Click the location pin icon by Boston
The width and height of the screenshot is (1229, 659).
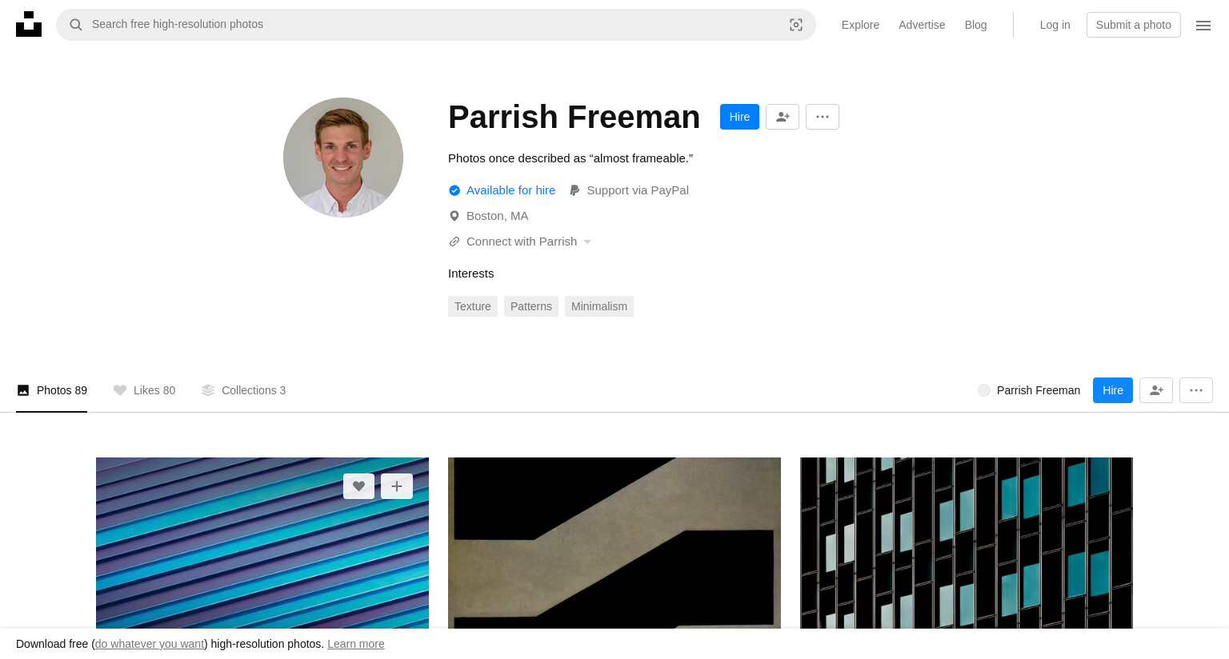(454, 216)
